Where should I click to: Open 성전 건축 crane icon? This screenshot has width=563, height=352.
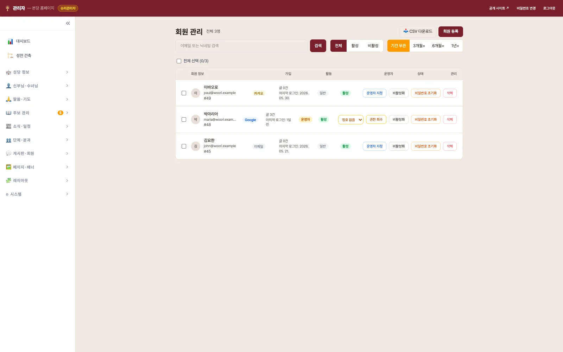(x=10, y=56)
